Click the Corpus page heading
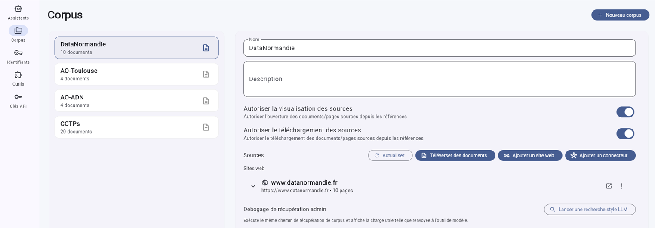Viewport: 655px width, 228px height. click(x=65, y=15)
